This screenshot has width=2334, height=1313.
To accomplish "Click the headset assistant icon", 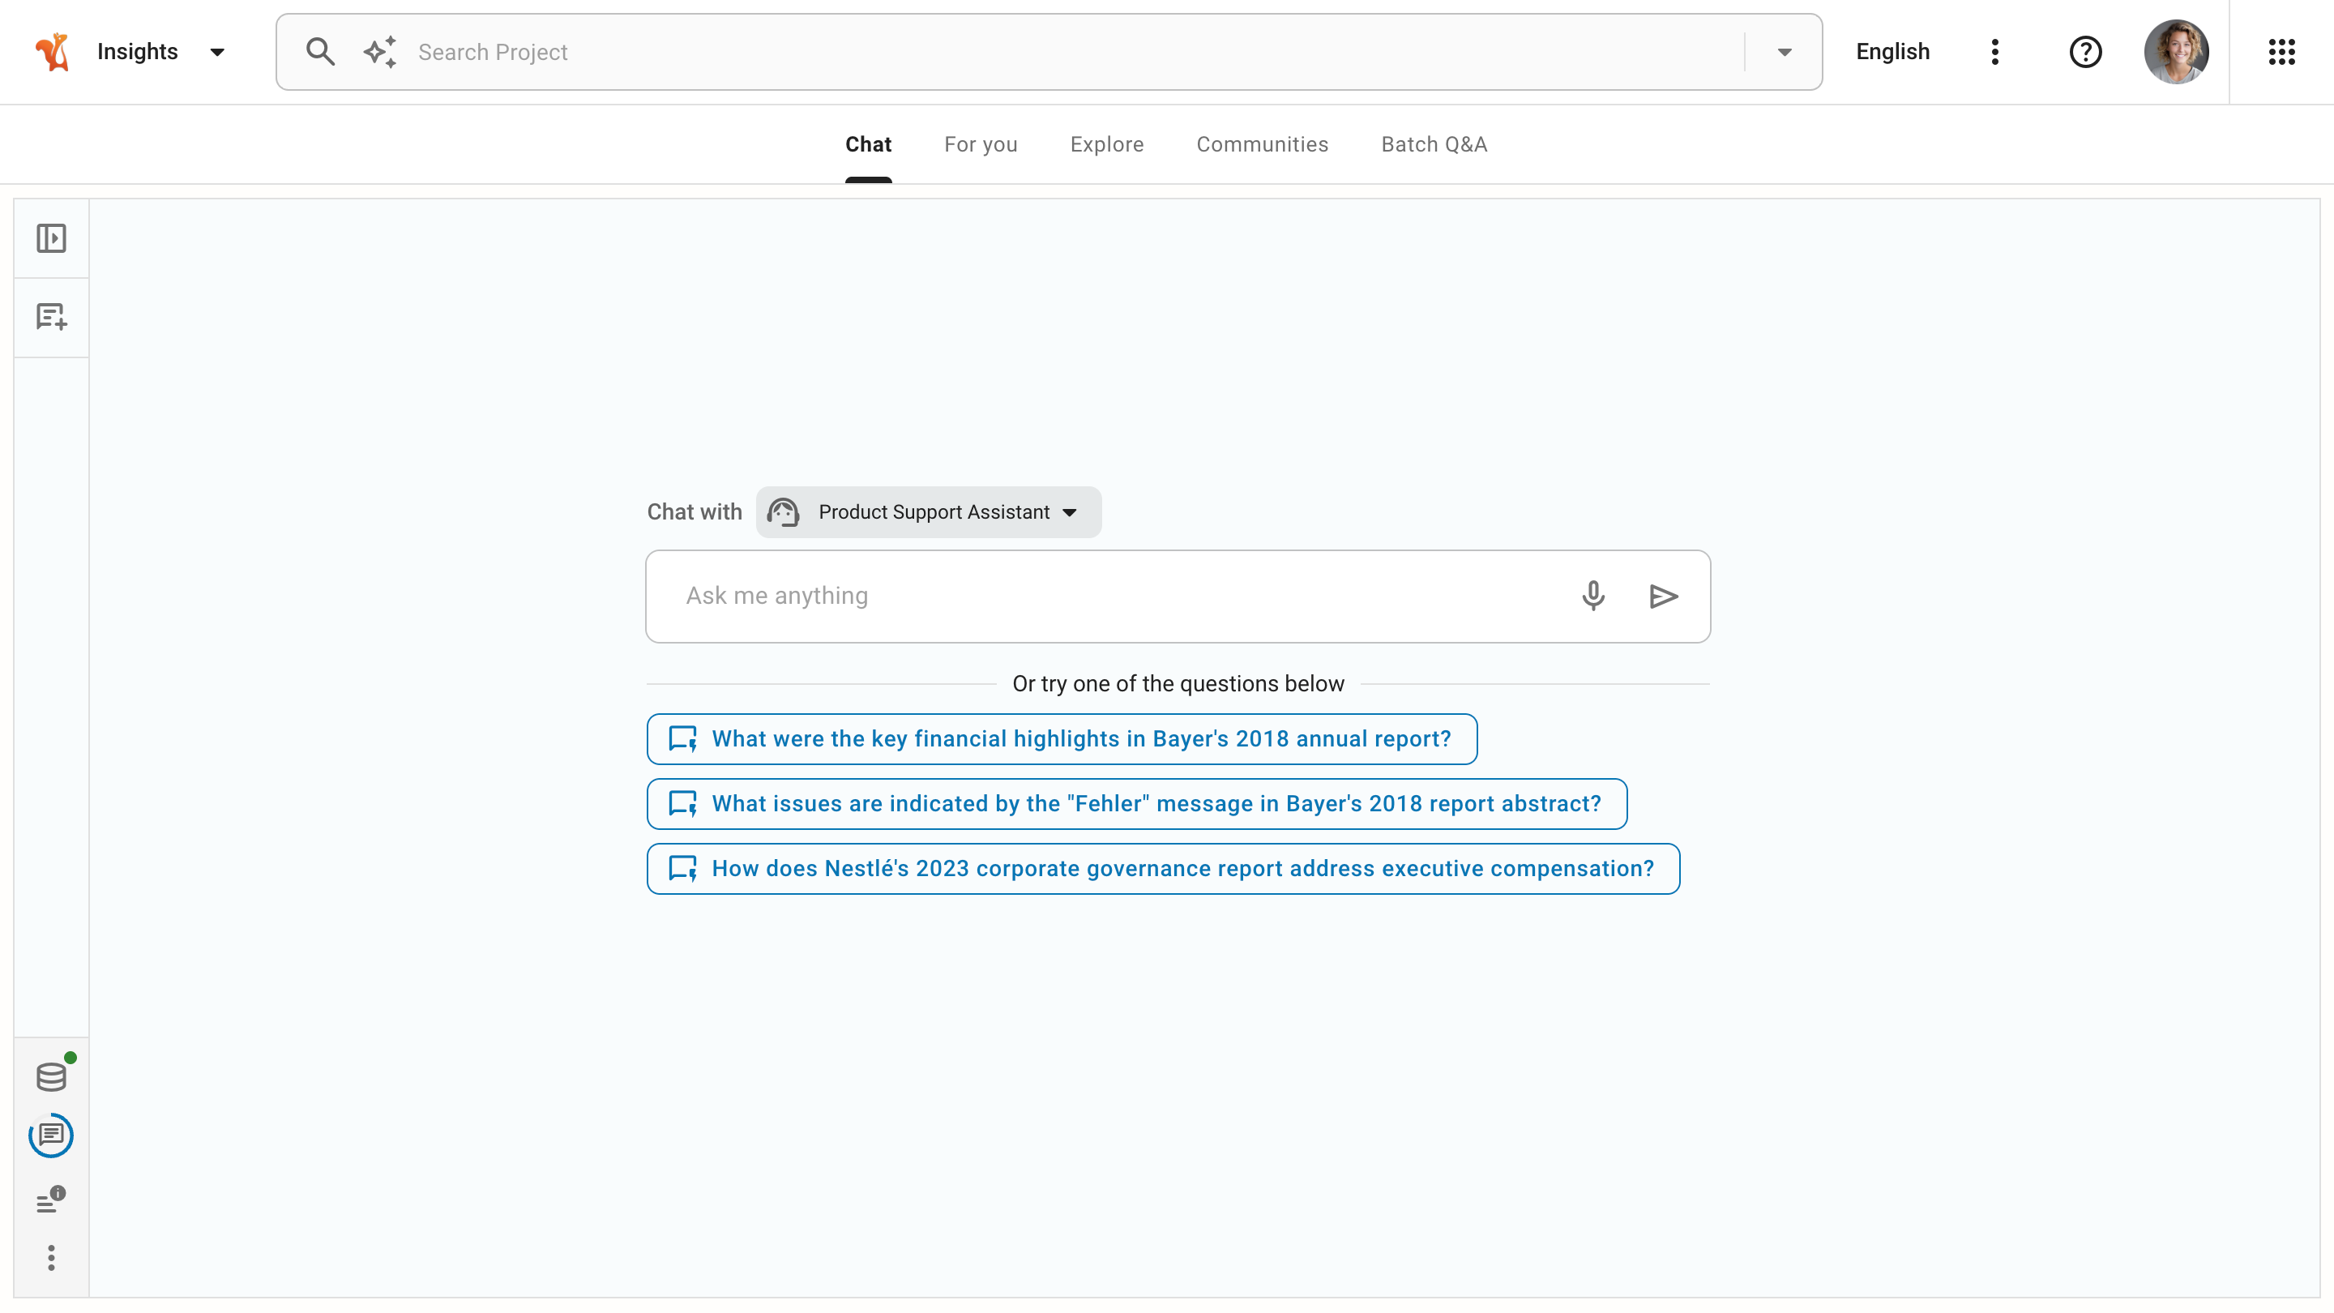I will click(783, 512).
